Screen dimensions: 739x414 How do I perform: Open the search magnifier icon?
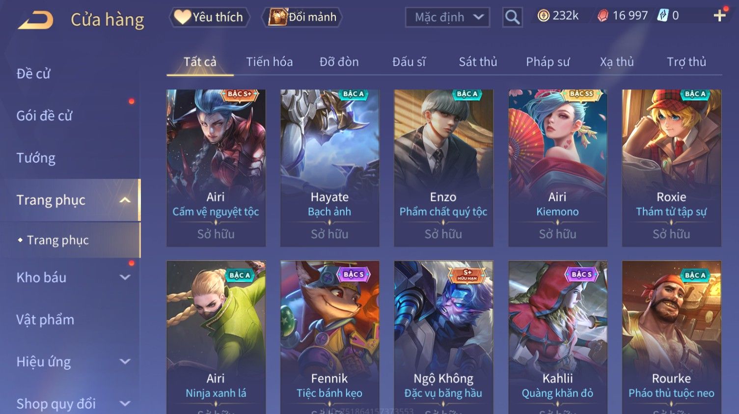pos(512,18)
